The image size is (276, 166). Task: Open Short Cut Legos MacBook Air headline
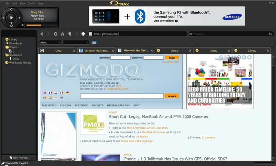click(158, 117)
